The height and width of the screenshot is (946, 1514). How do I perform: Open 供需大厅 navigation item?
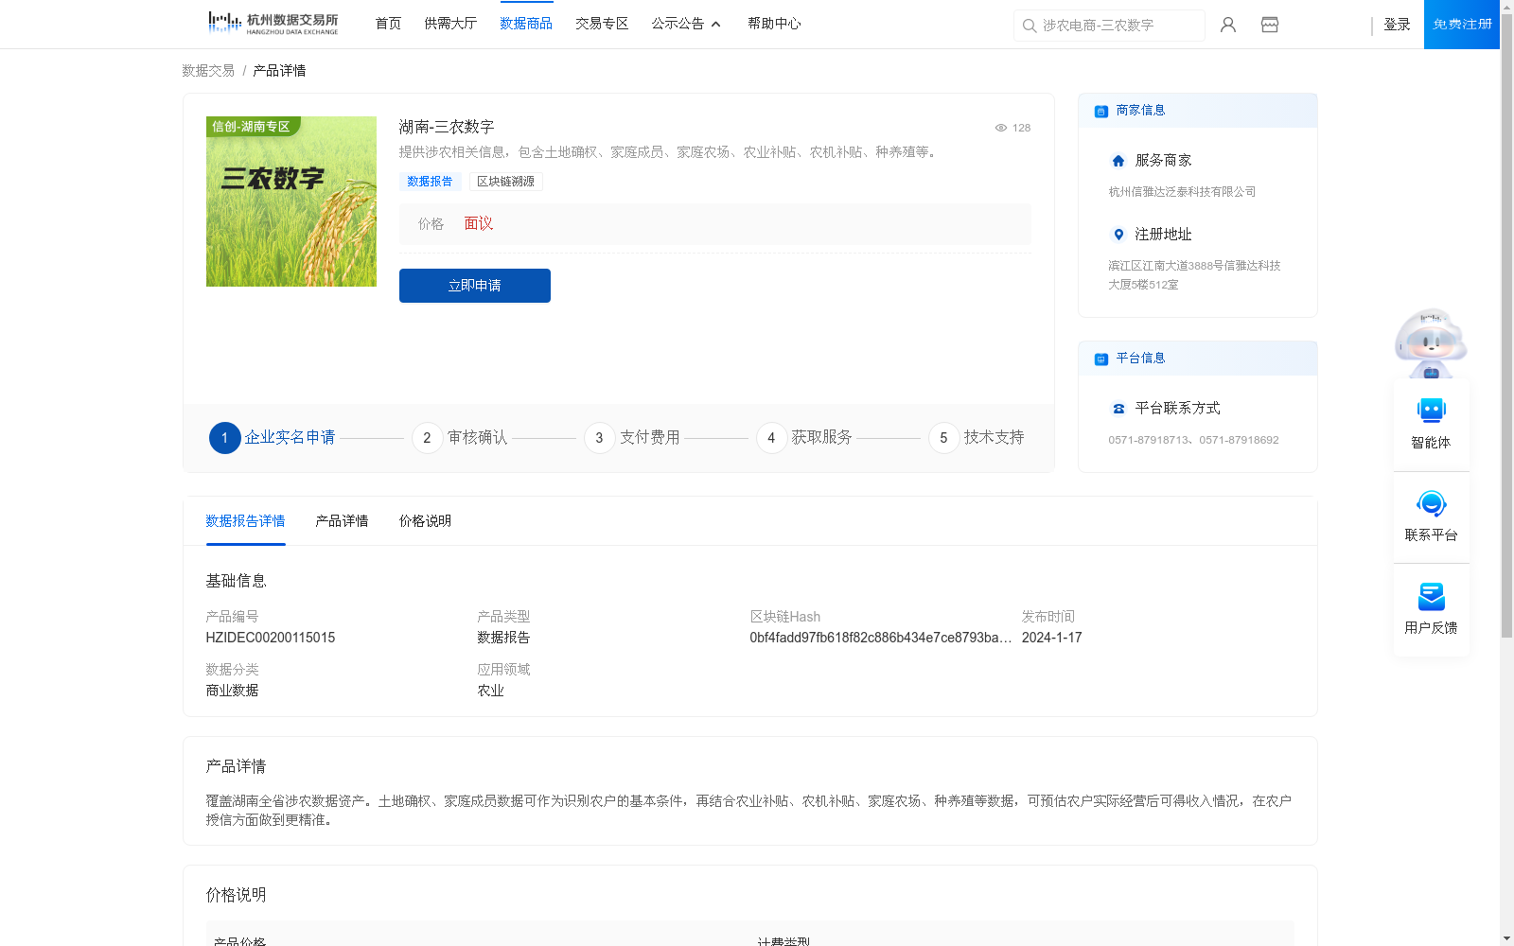[450, 24]
